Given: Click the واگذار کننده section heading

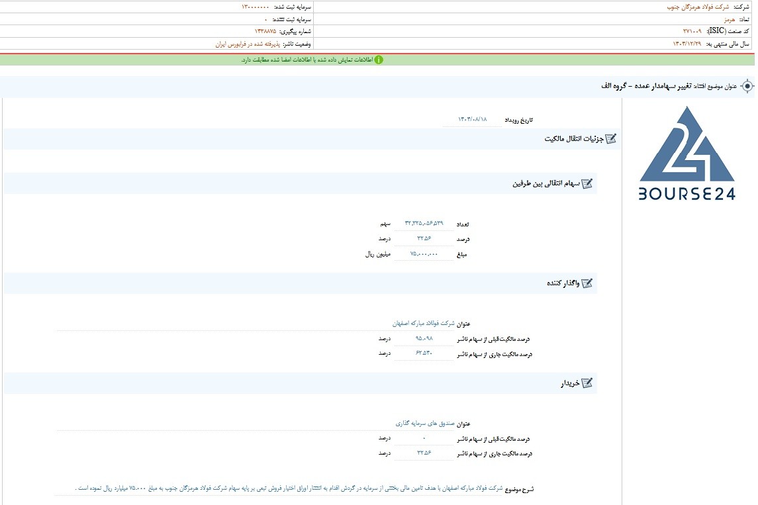Looking at the screenshot, I should point(563,283).
